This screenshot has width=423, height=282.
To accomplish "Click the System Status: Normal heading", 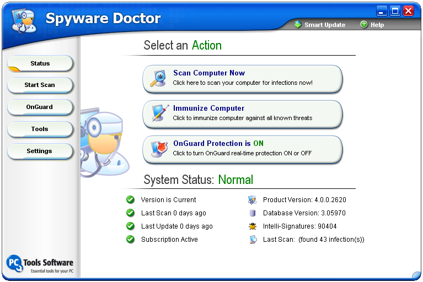I will point(199,180).
